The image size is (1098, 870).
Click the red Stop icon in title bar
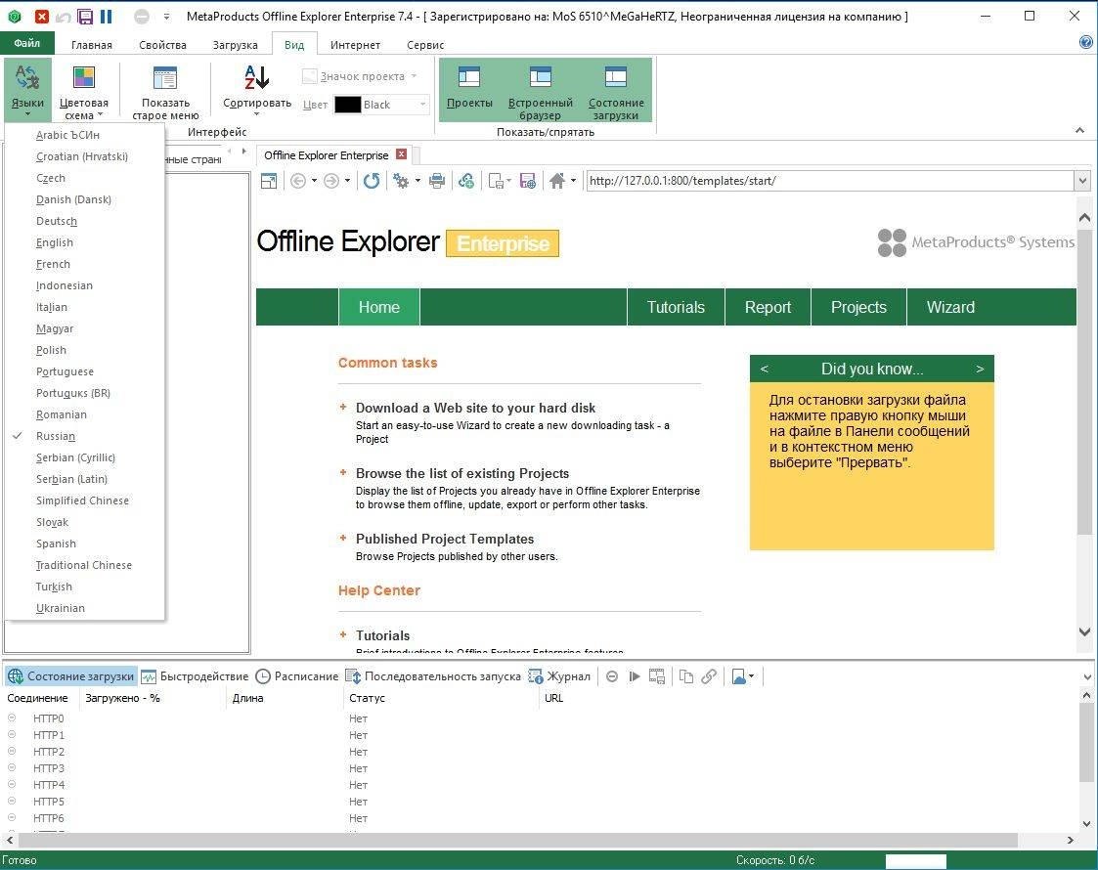pyautogui.click(x=41, y=17)
